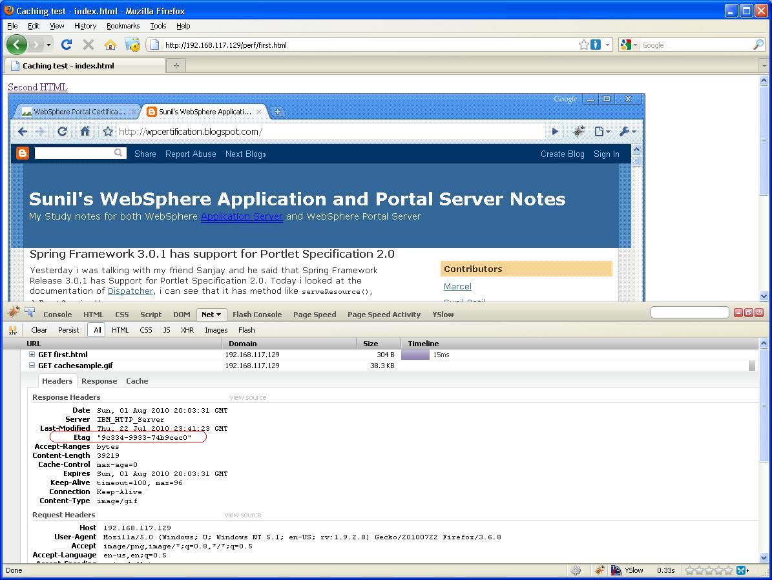Open the Response tab of the request
This screenshot has height=580, width=772.
[99, 381]
